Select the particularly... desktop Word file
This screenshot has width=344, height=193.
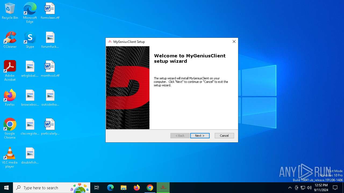pos(50,127)
